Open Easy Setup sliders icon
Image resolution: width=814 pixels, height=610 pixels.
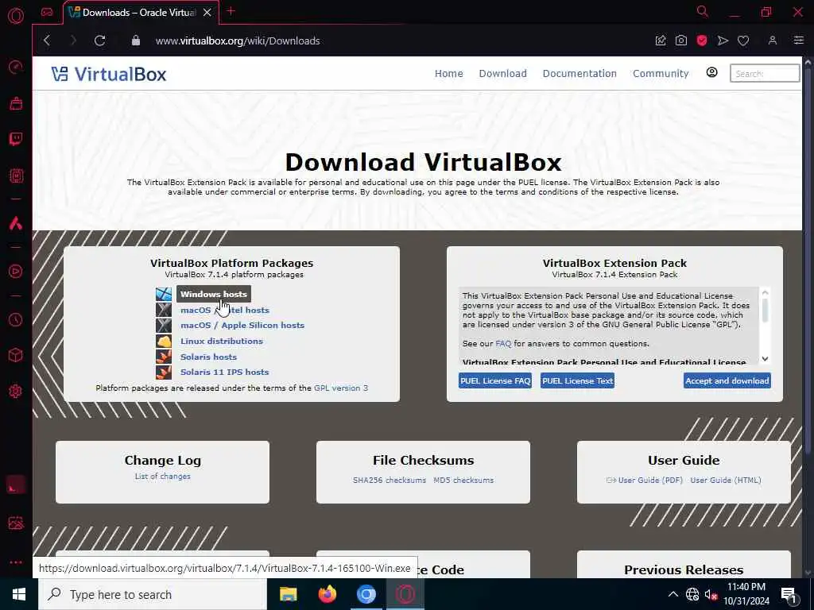tap(798, 41)
